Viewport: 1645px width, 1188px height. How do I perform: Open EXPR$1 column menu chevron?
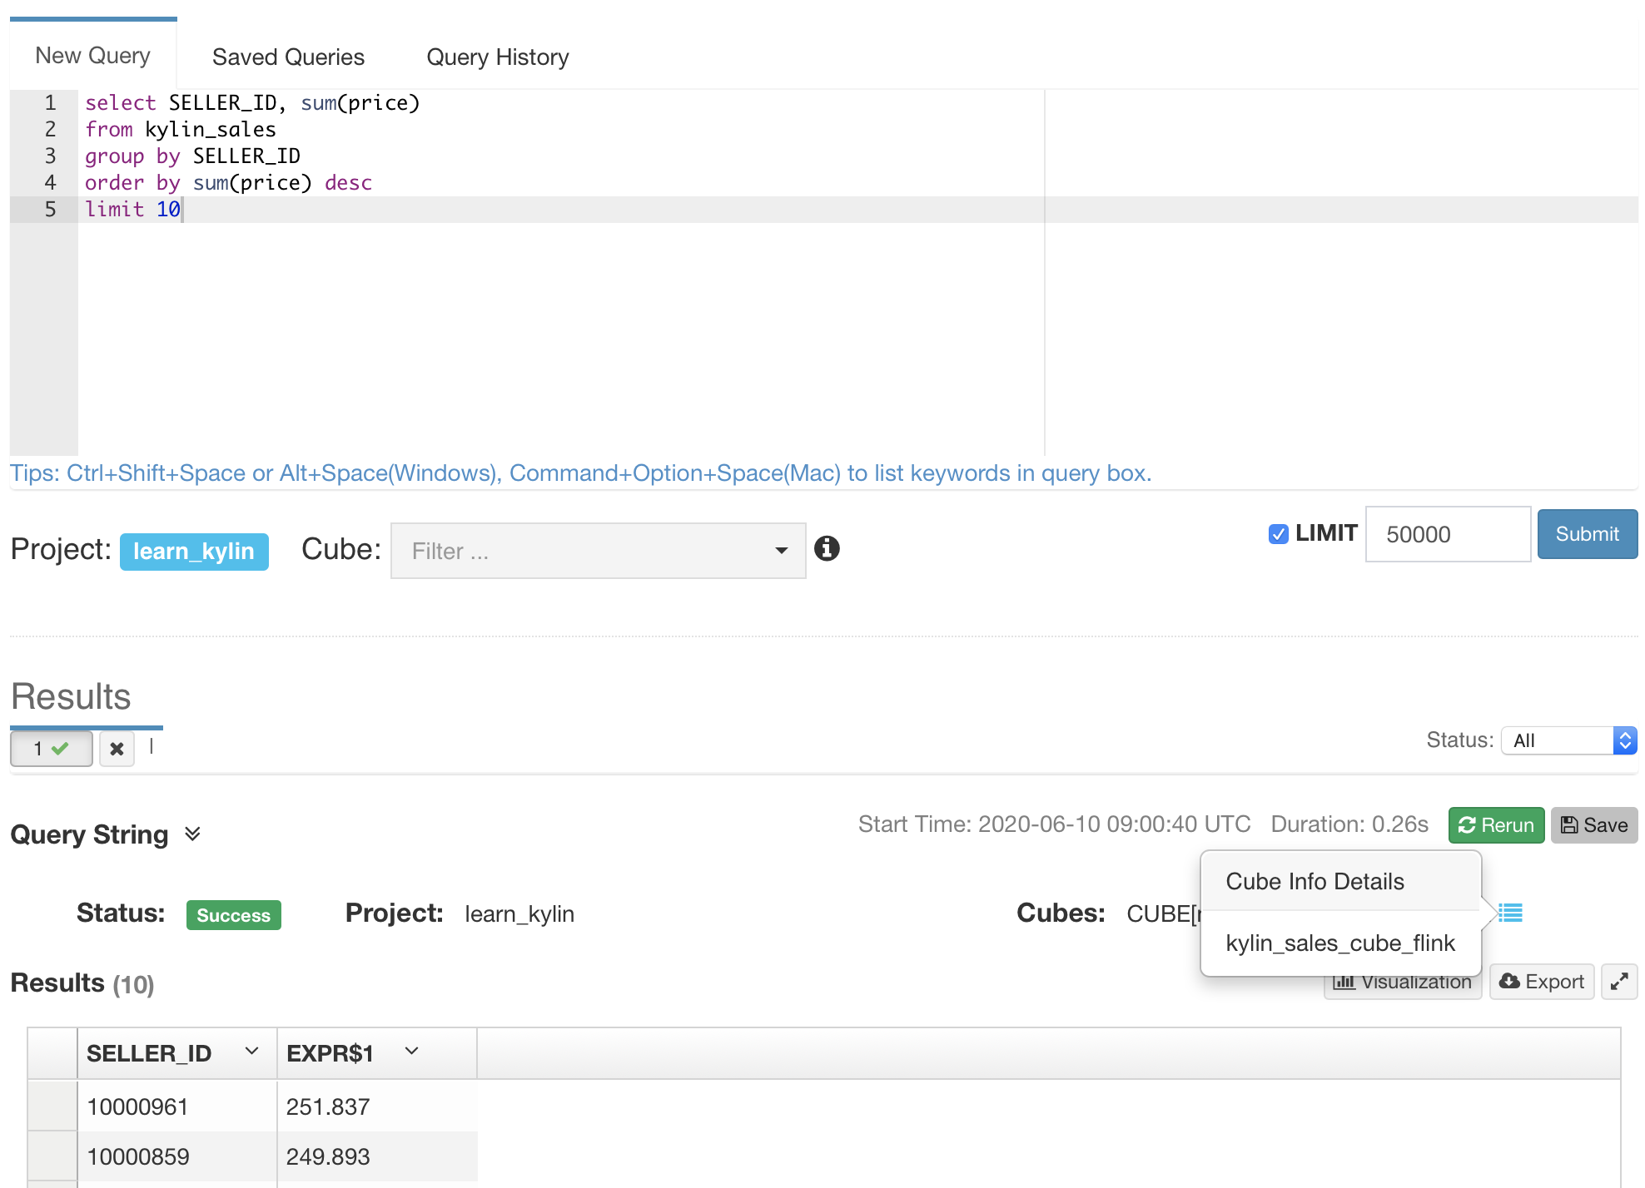click(x=411, y=1052)
